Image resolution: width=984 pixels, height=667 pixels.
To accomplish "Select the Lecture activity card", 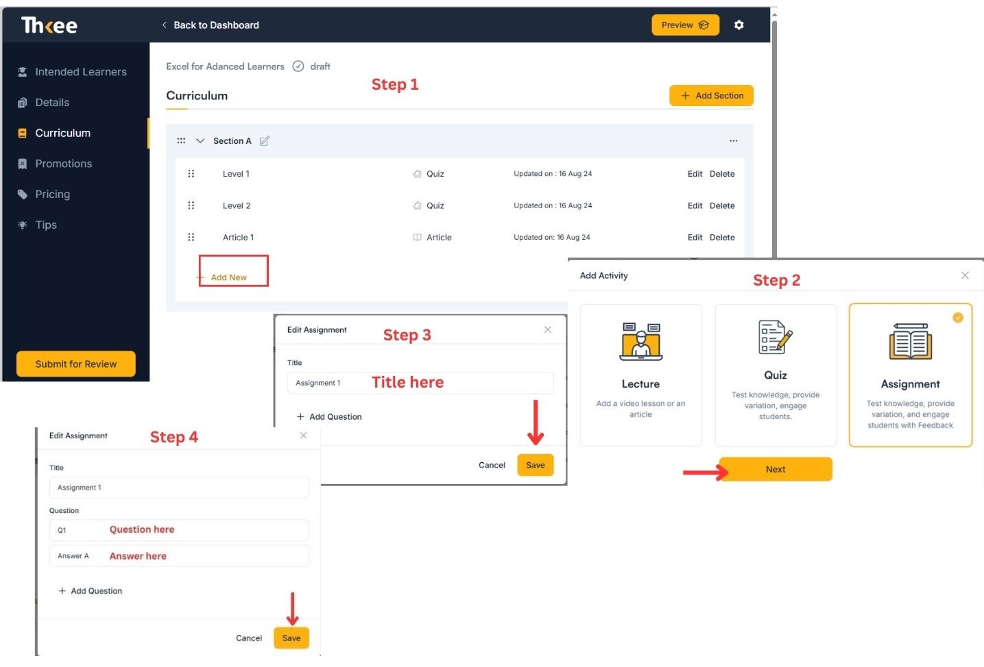I will [640, 375].
